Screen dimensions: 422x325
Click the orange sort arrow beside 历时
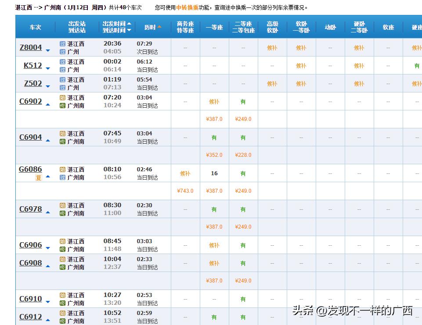click(159, 27)
